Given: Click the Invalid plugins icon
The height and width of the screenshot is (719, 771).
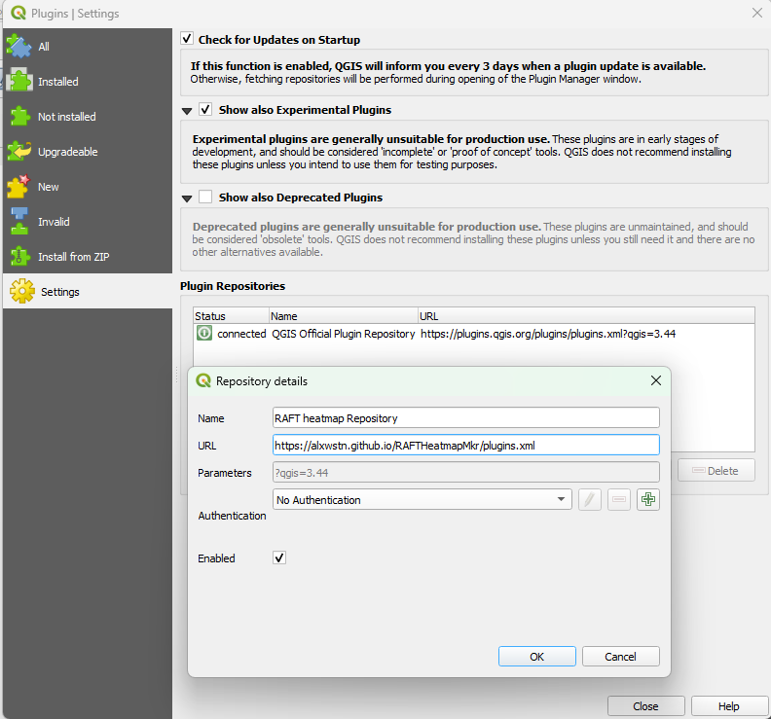Looking at the screenshot, I should (19, 221).
